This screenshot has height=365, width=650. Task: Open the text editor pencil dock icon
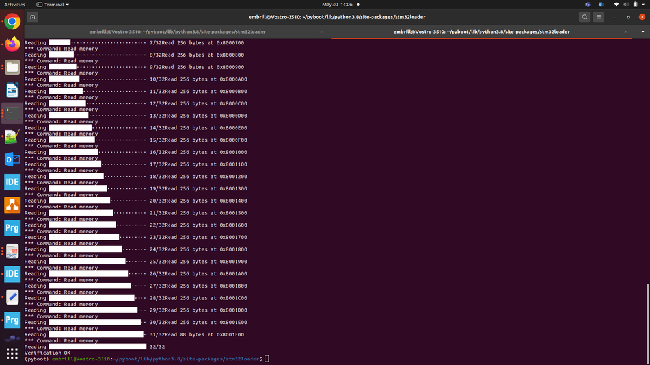(12, 297)
